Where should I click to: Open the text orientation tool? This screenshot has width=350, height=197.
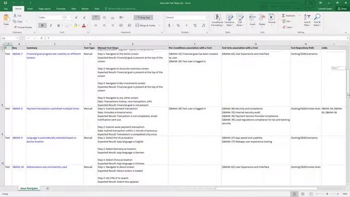point(121,18)
